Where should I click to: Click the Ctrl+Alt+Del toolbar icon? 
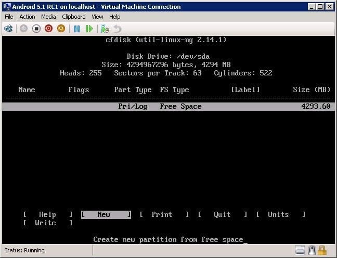[x=8, y=29]
